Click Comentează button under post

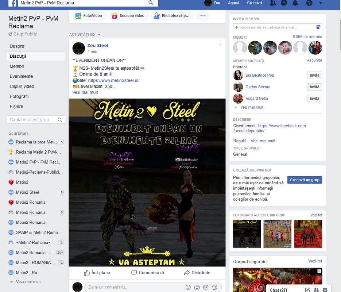click(x=148, y=273)
